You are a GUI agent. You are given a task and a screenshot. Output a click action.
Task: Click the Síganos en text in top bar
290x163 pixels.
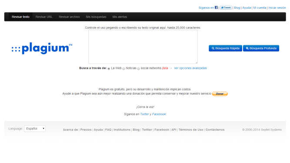click(x=206, y=7)
